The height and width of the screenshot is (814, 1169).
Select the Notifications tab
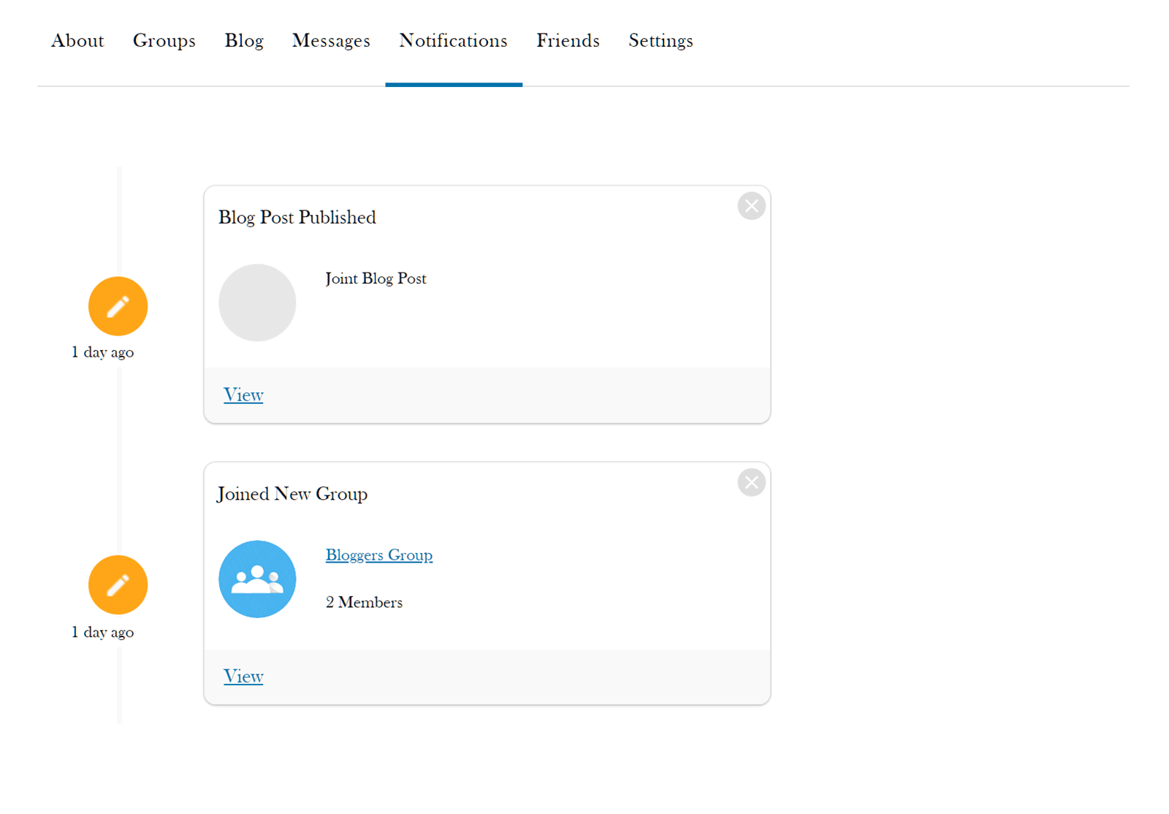point(453,41)
